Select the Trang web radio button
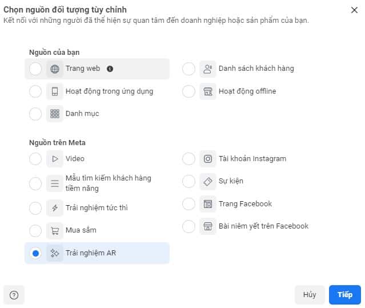The width and height of the screenshot is (365, 308). point(35,69)
